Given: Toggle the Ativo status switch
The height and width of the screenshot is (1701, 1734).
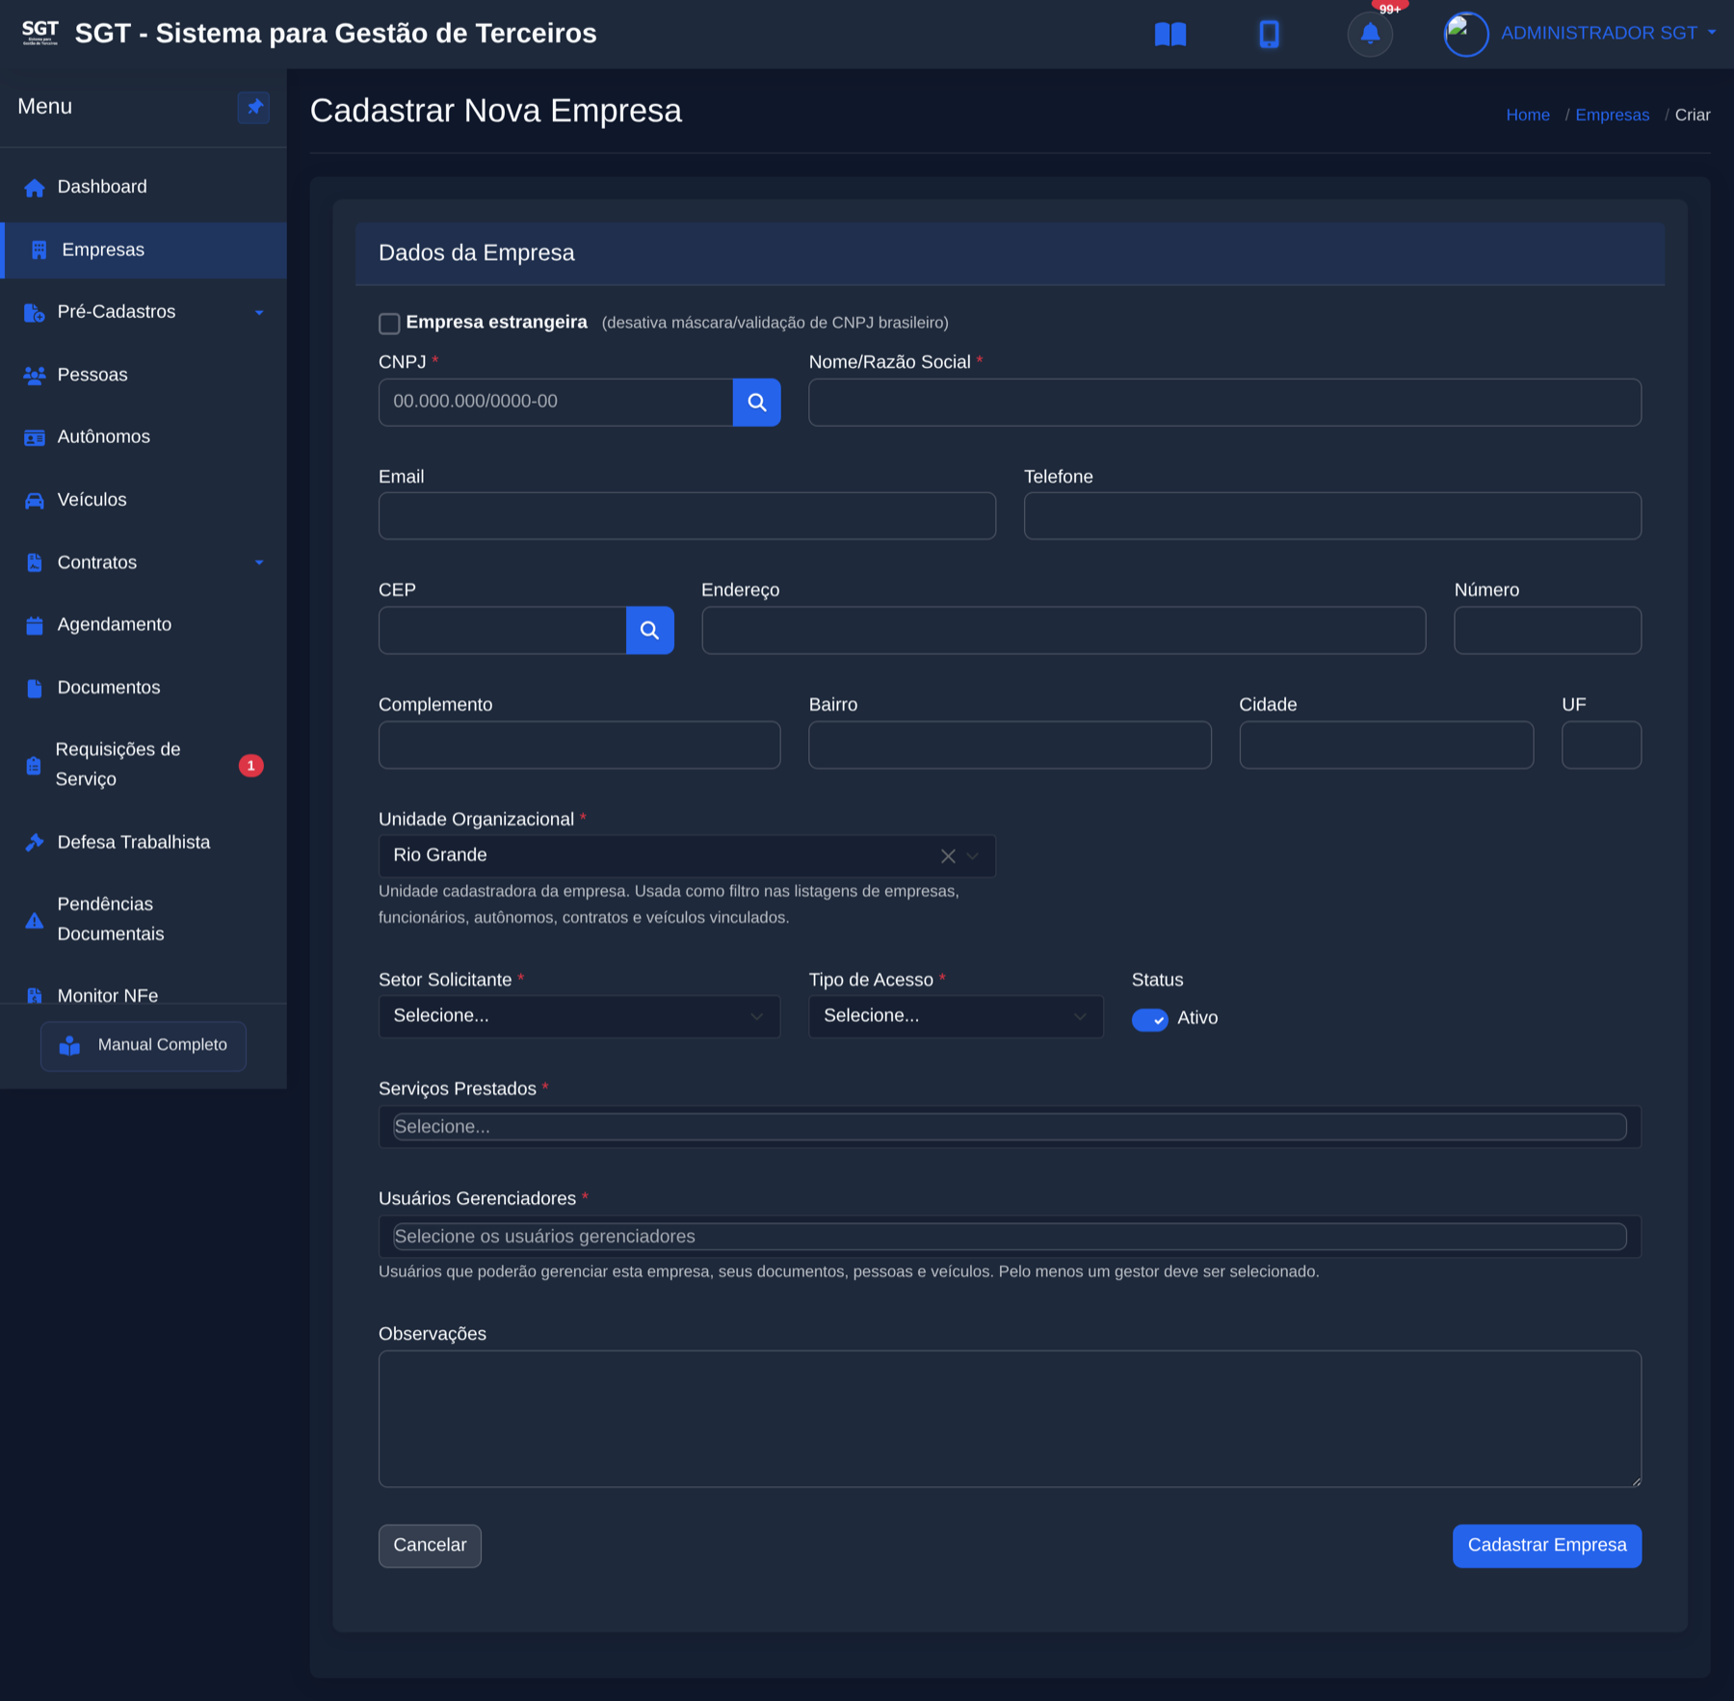Looking at the screenshot, I should [1149, 1019].
